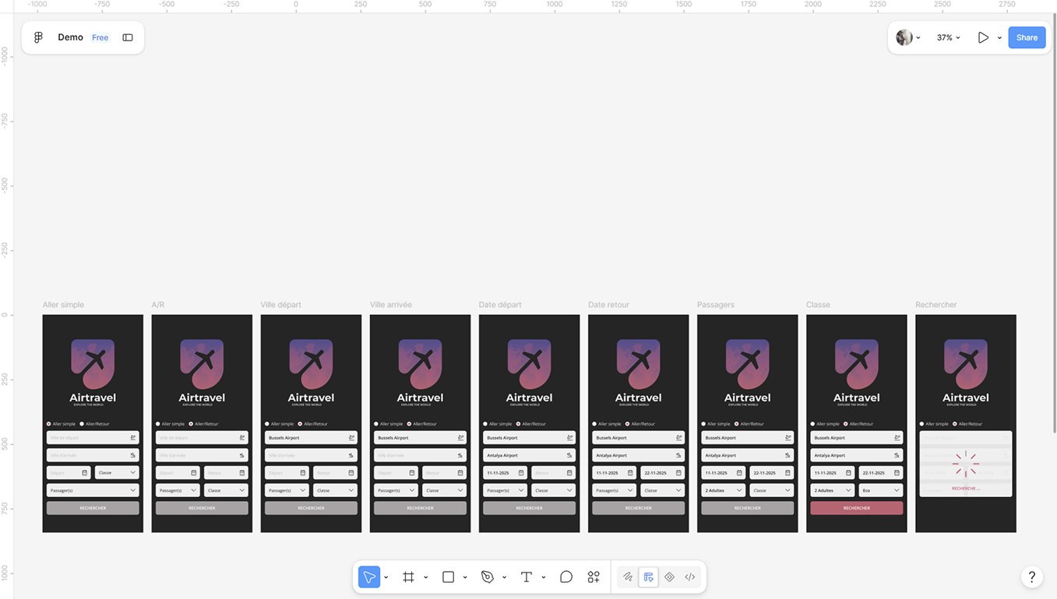This screenshot has height=599, width=1057.
Task: Open 2 Adultes dropdown in Passagers frame
Action: tap(724, 491)
